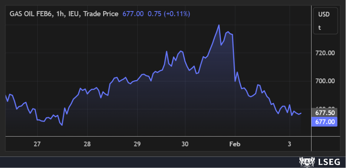This screenshot has height=168, width=346.
Task: Click the 3 date label on time axis
Action: click(x=289, y=144)
